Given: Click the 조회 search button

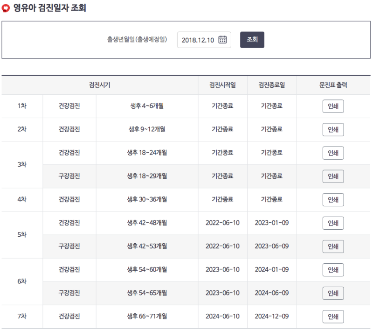Looking at the screenshot, I should pyautogui.click(x=252, y=40).
